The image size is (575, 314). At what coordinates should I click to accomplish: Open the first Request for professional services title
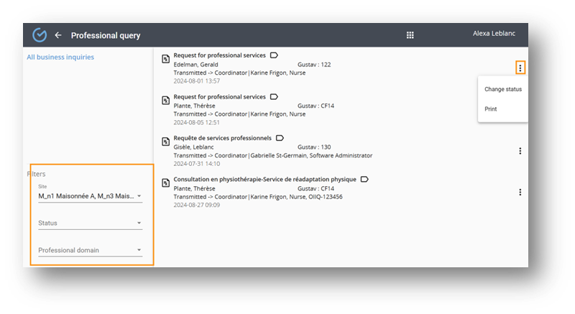219,55
